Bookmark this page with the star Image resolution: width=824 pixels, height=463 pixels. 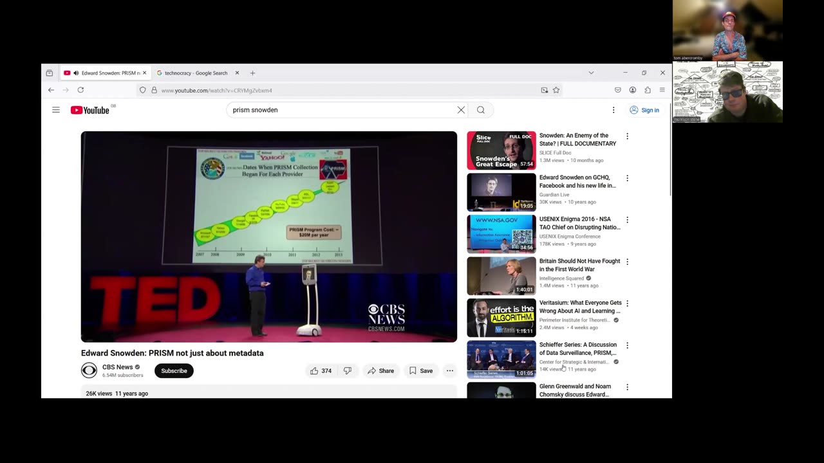tap(556, 90)
